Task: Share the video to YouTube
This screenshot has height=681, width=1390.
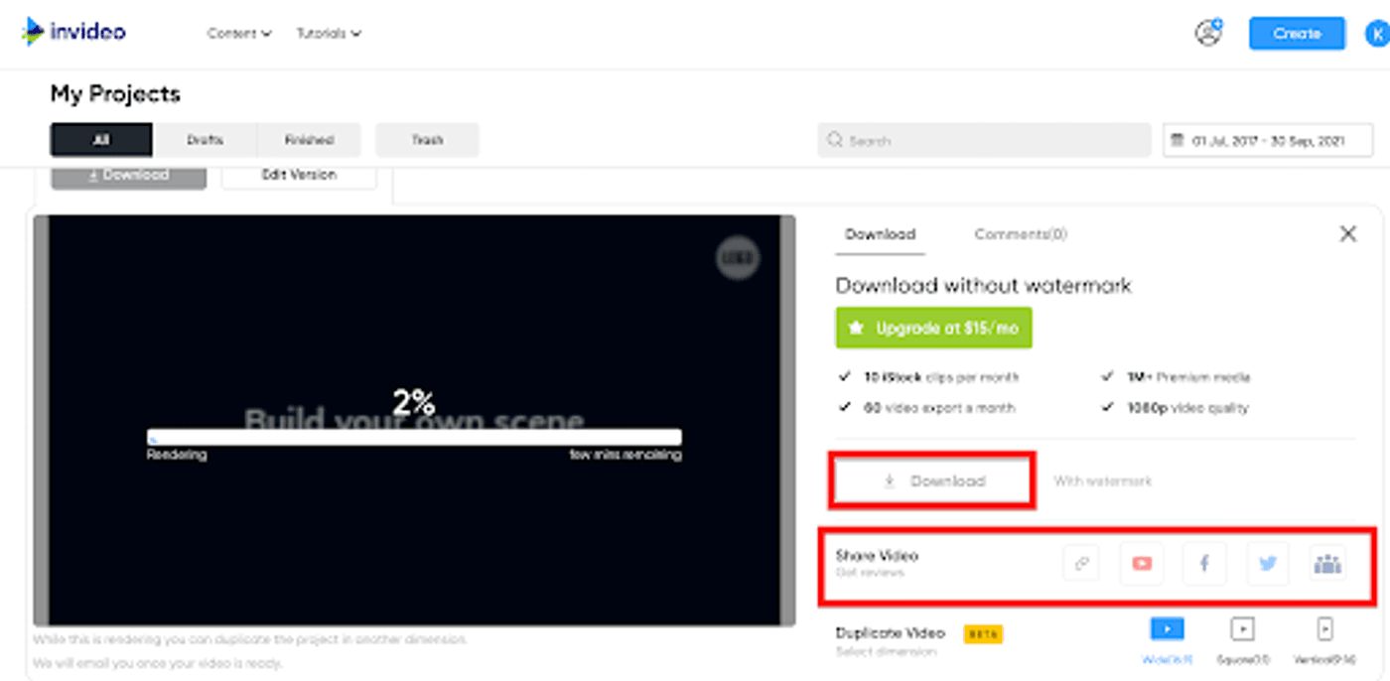Action: coord(1142,564)
